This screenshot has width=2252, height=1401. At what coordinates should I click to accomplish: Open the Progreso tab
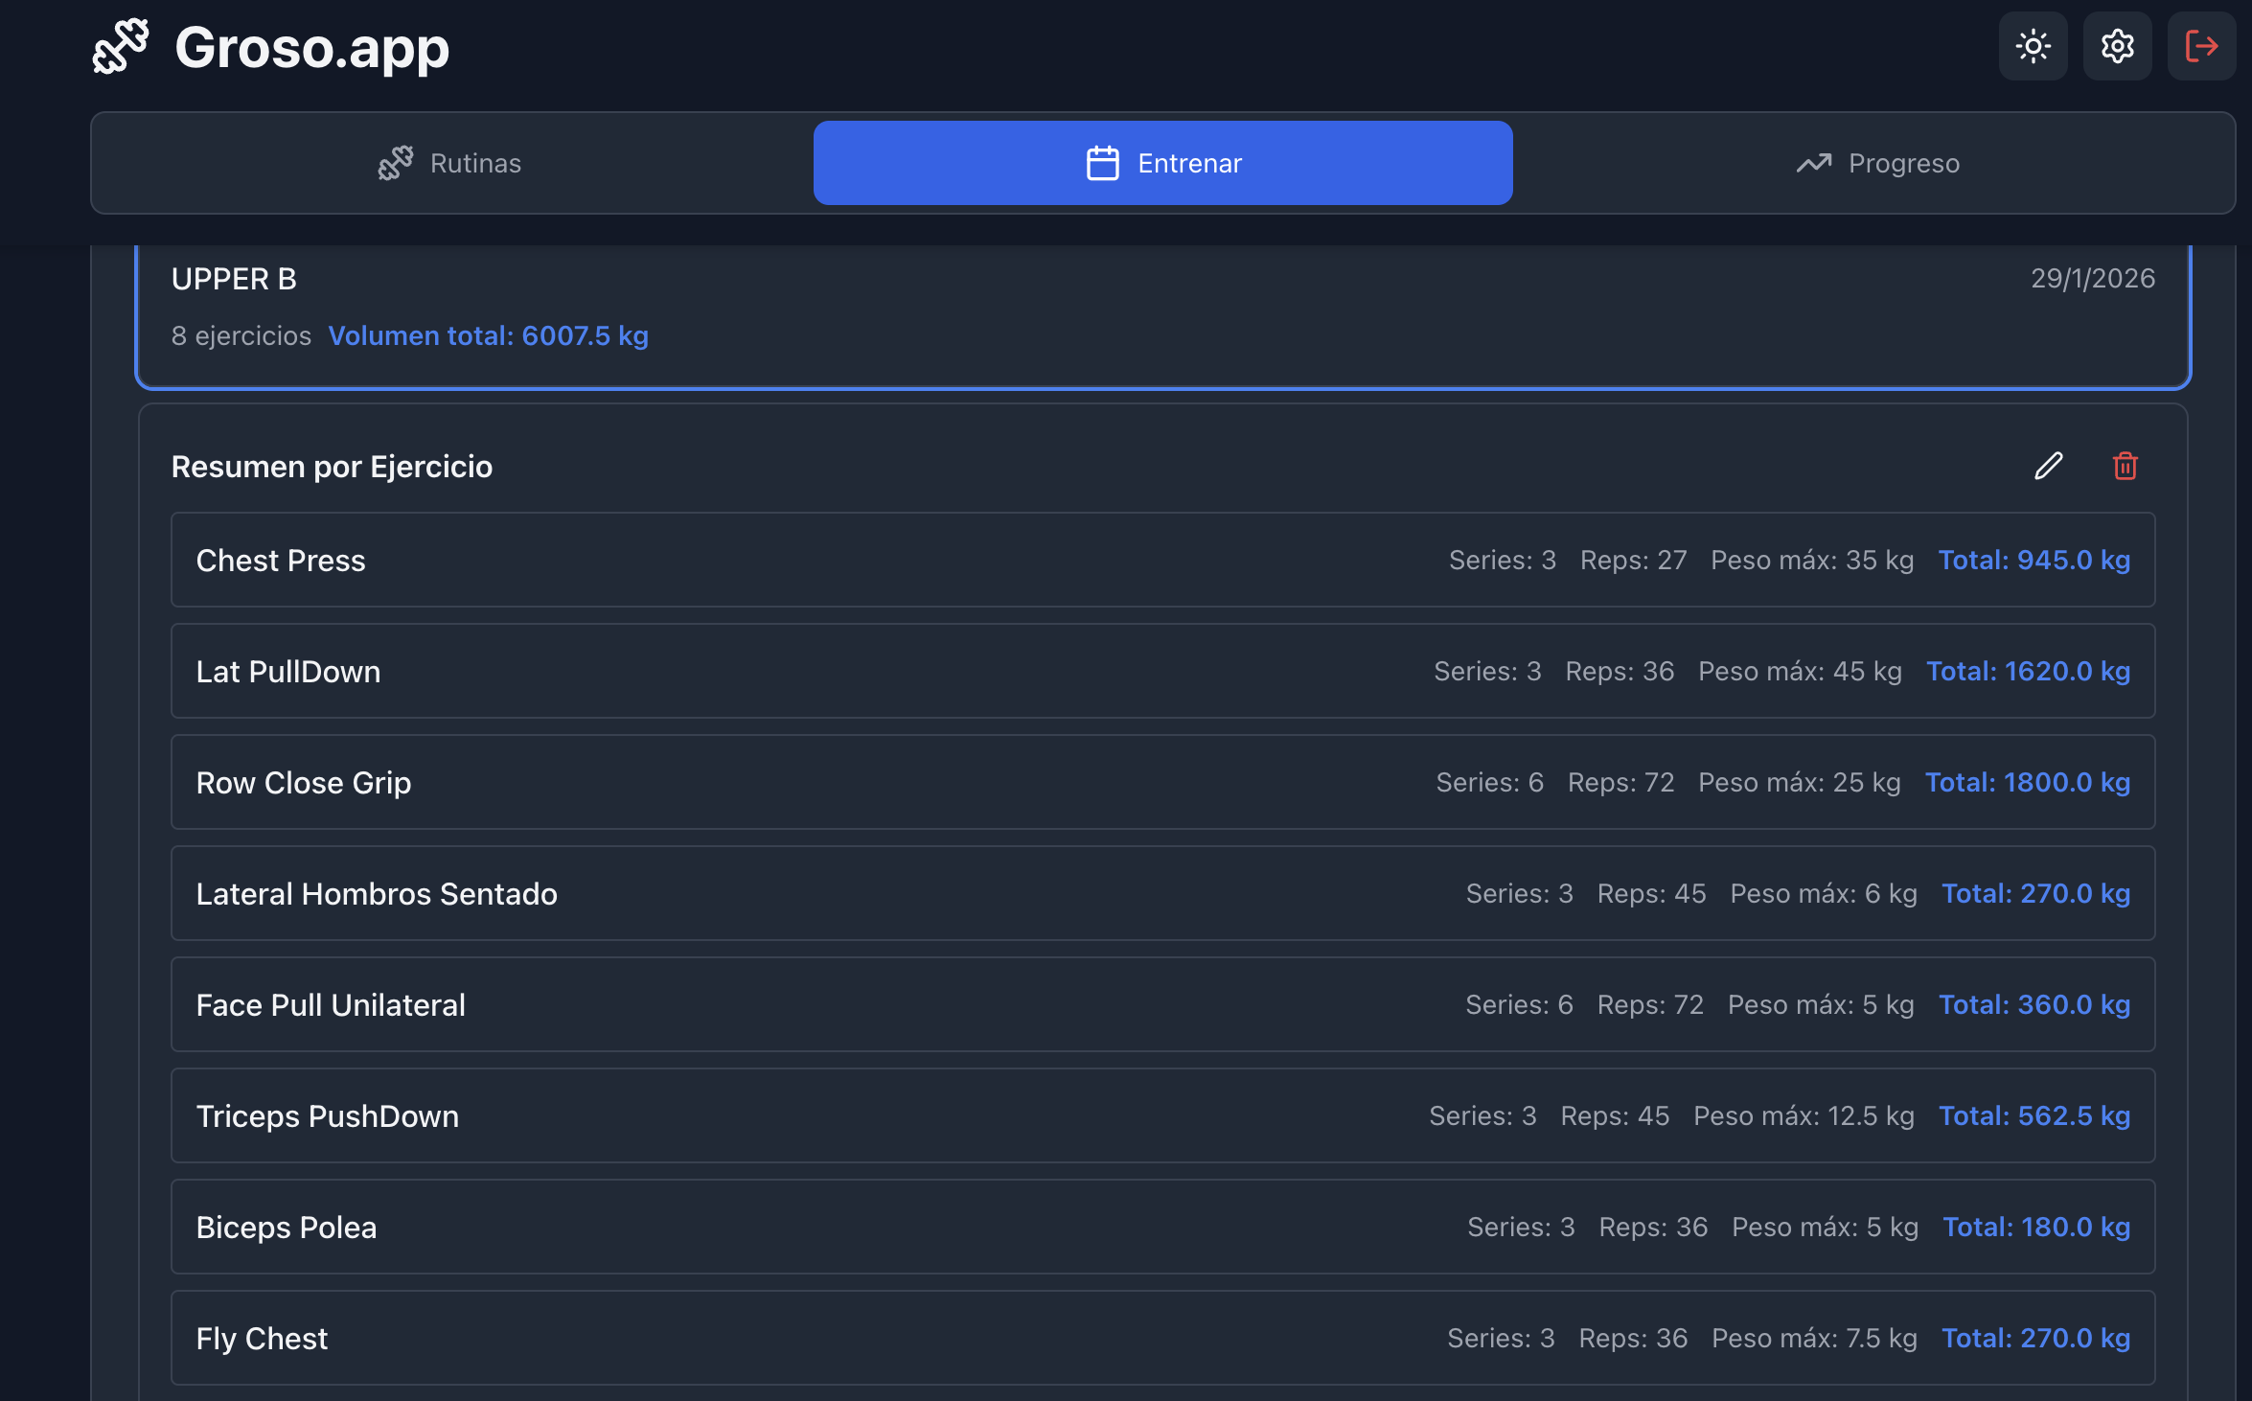[x=1903, y=163]
